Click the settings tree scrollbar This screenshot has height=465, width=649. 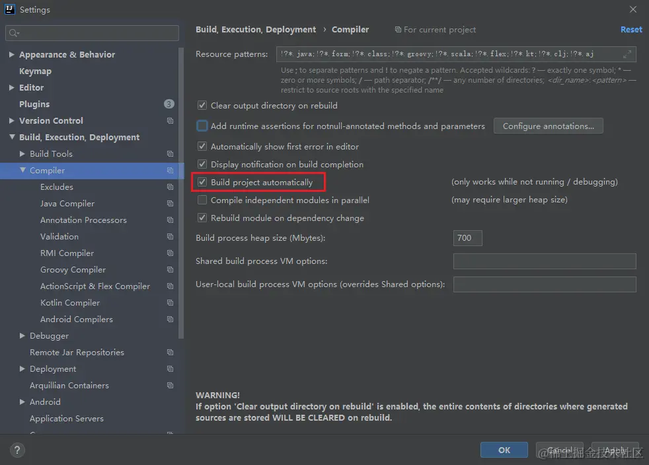[181, 193]
